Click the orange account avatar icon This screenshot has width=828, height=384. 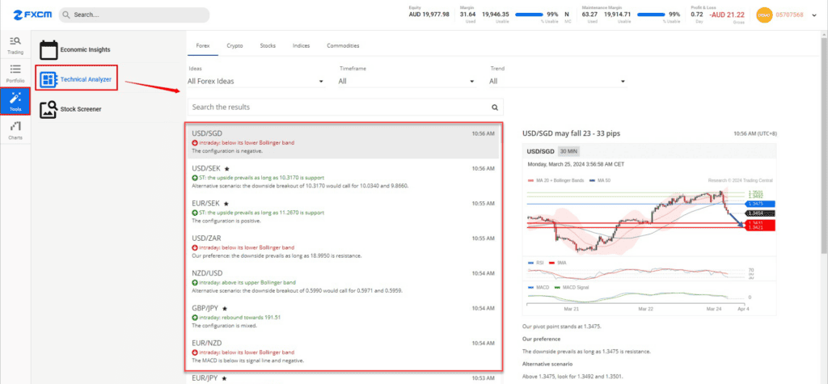[x=764, y=15]
